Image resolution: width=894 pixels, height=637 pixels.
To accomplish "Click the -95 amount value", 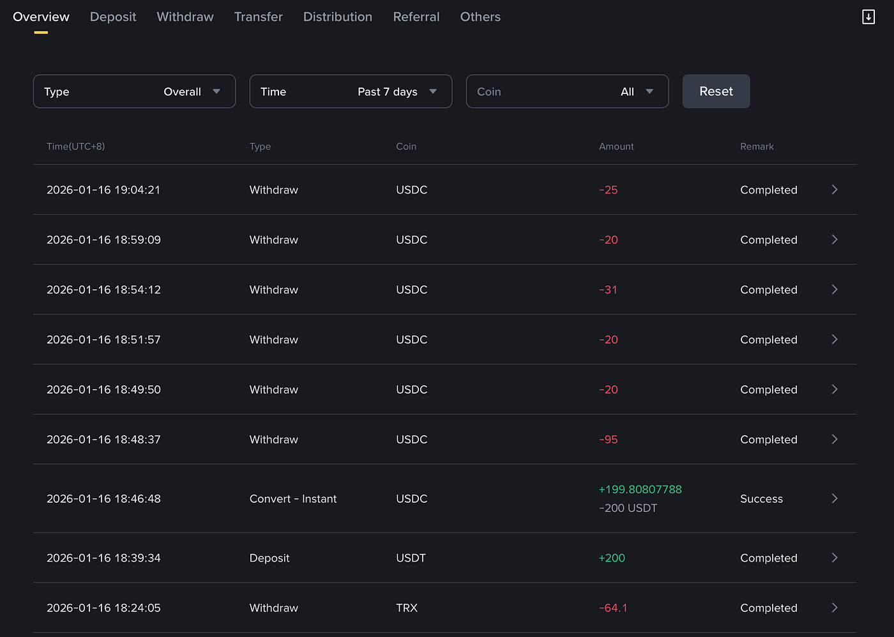I will [x=609, y=440].
